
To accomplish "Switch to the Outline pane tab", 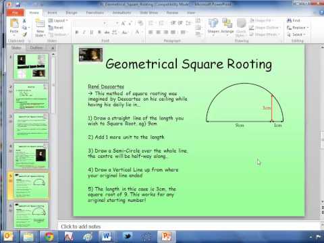I will tap(36, 48).
